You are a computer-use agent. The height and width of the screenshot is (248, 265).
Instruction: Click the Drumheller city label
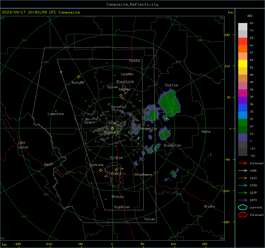tap(173, 145)
